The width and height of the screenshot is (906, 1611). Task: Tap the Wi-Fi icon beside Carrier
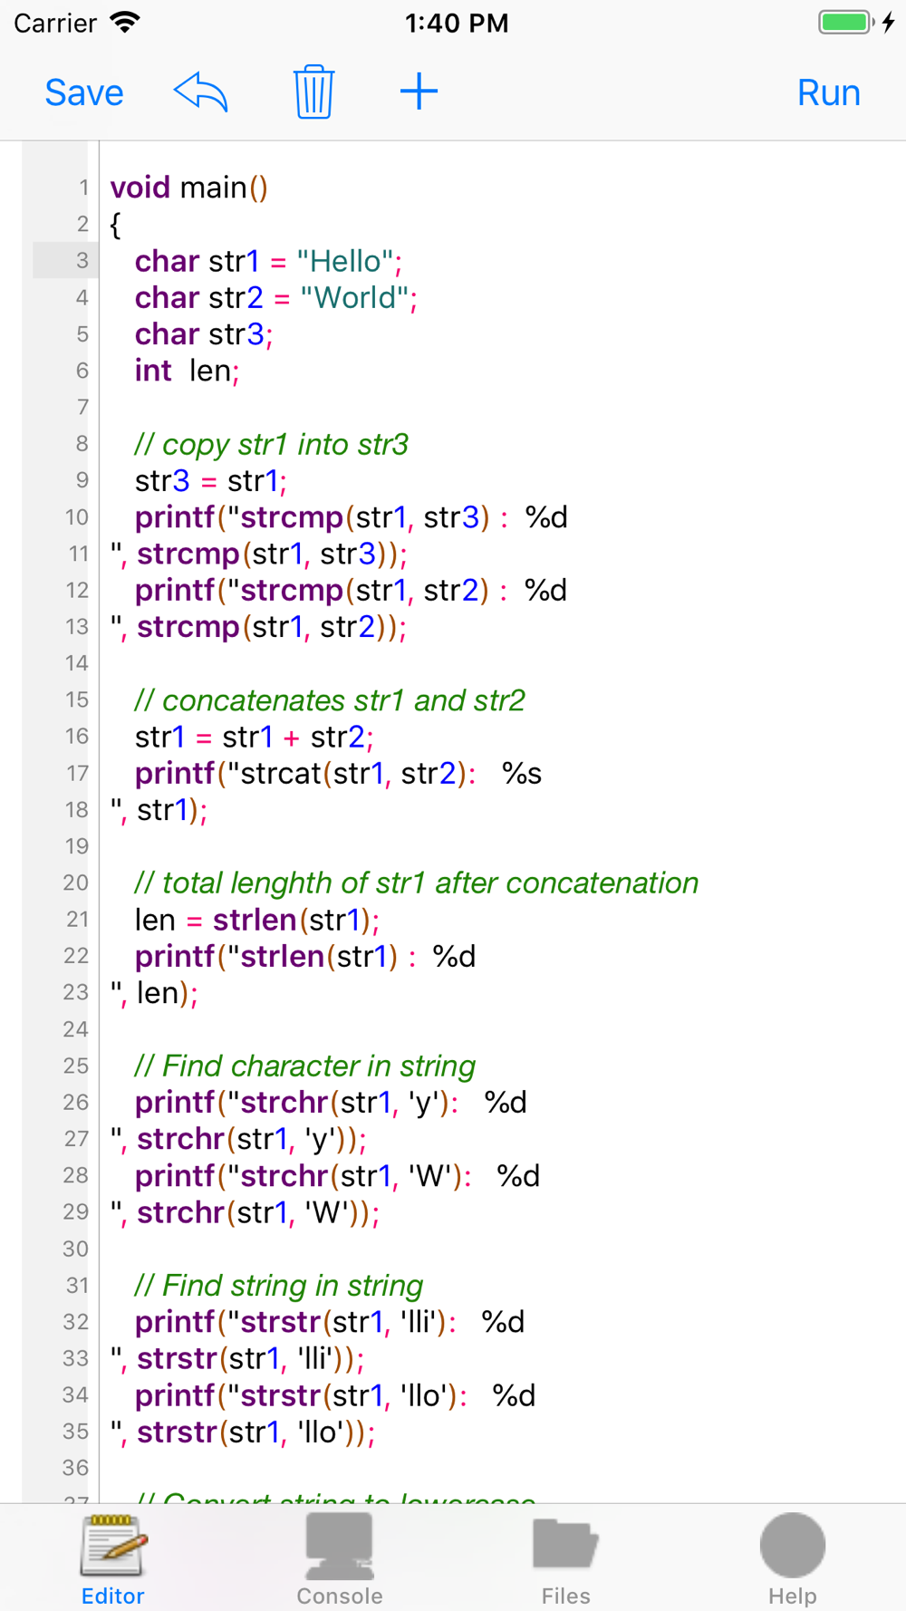pos(125,23)
